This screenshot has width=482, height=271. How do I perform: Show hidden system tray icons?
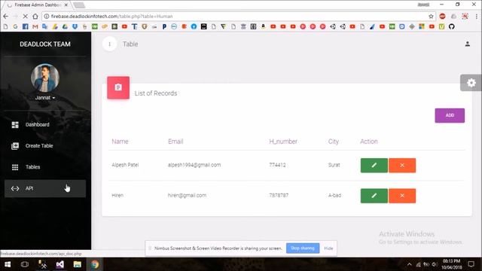tap(409, 264)
